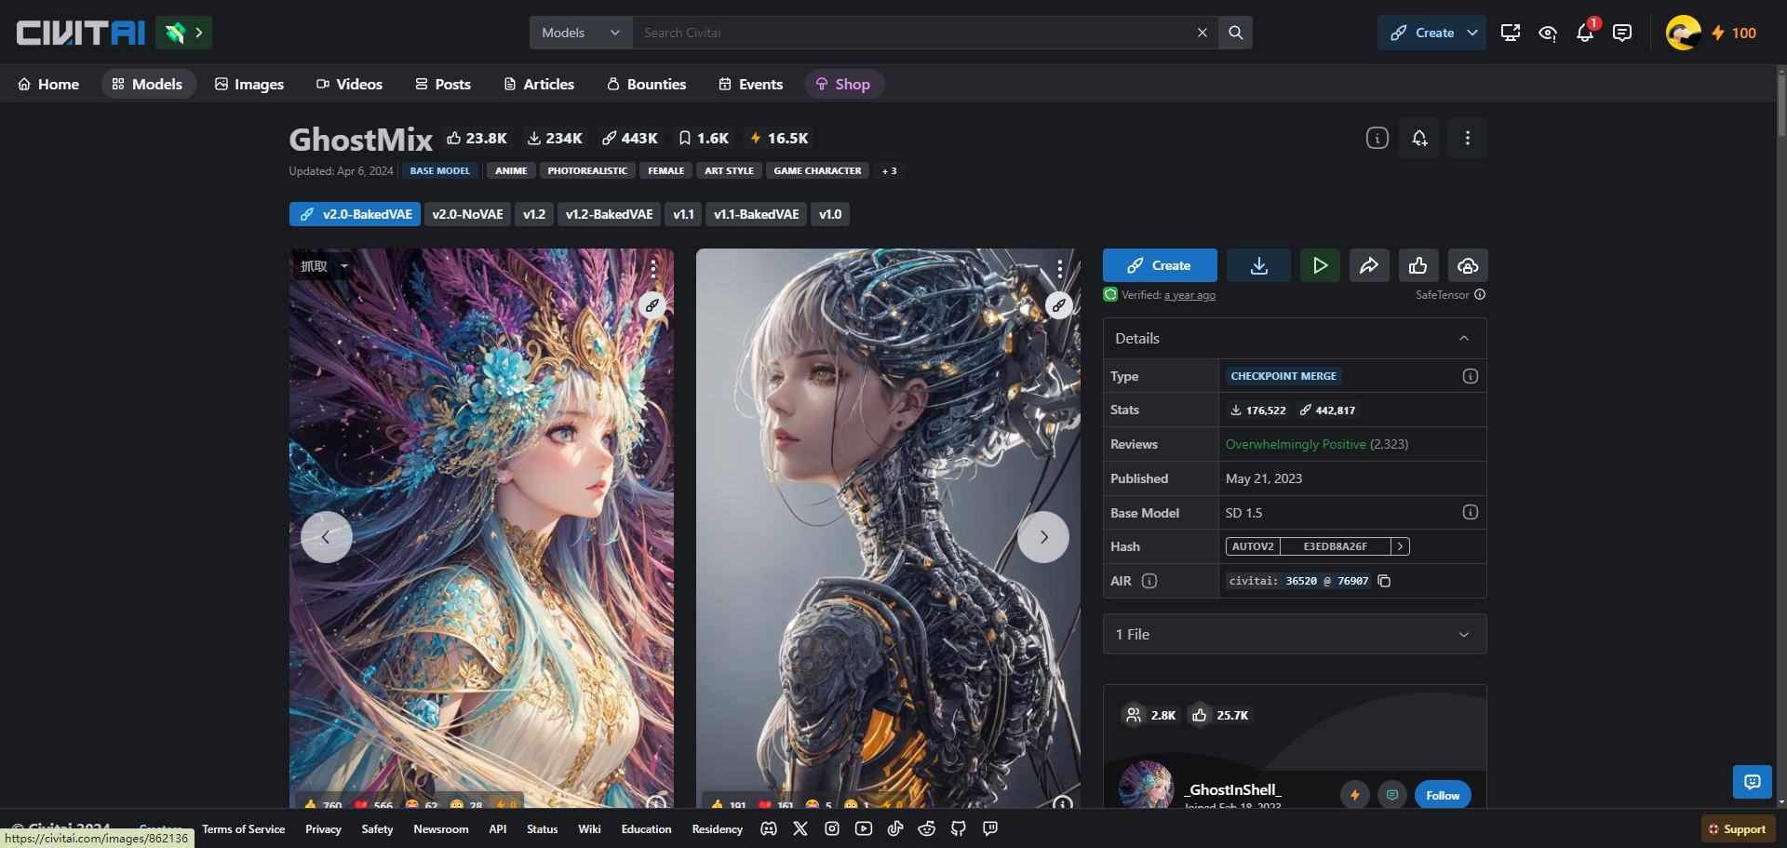Image resolution: width=1787 pixels, height=848 pixels.
Task: Cycle hash type with arrow
Action: [1400, 546]
